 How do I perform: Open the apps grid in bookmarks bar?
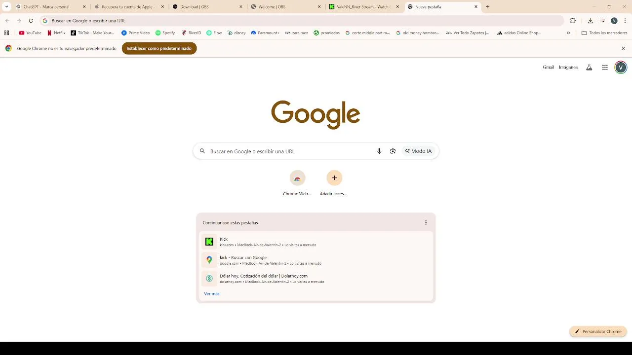(x=6, y=33)
